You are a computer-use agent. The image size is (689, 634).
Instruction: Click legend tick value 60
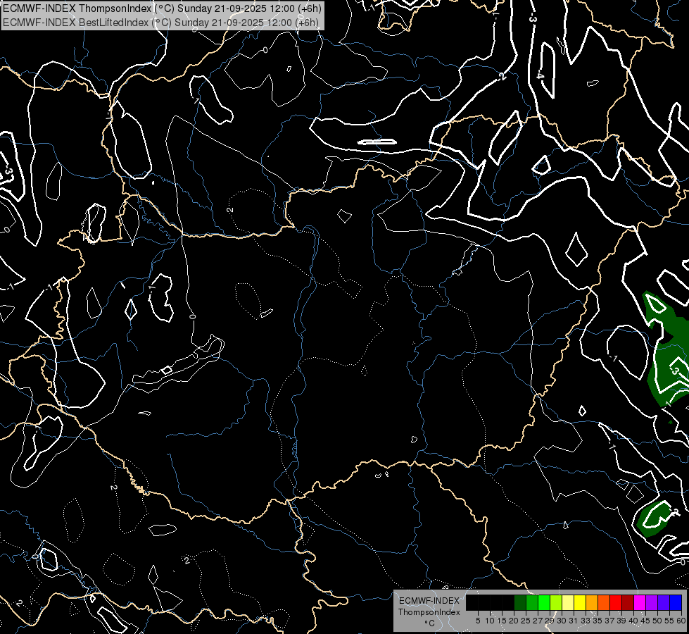(x=681, y=621)
